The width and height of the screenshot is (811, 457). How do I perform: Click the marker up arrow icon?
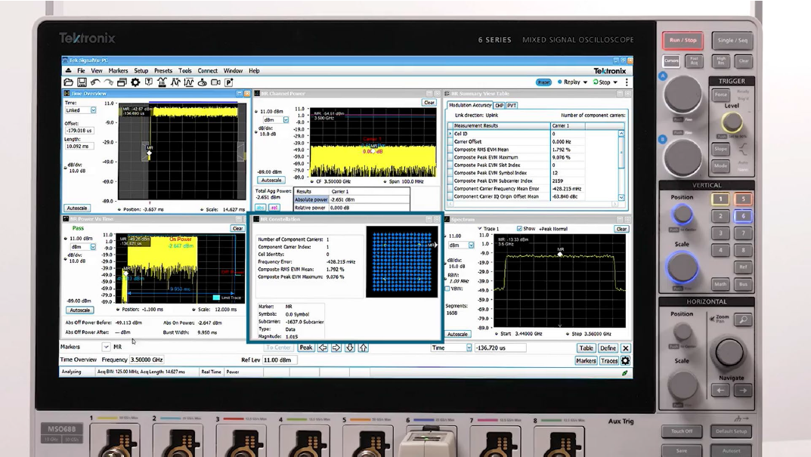pos(363,347)
